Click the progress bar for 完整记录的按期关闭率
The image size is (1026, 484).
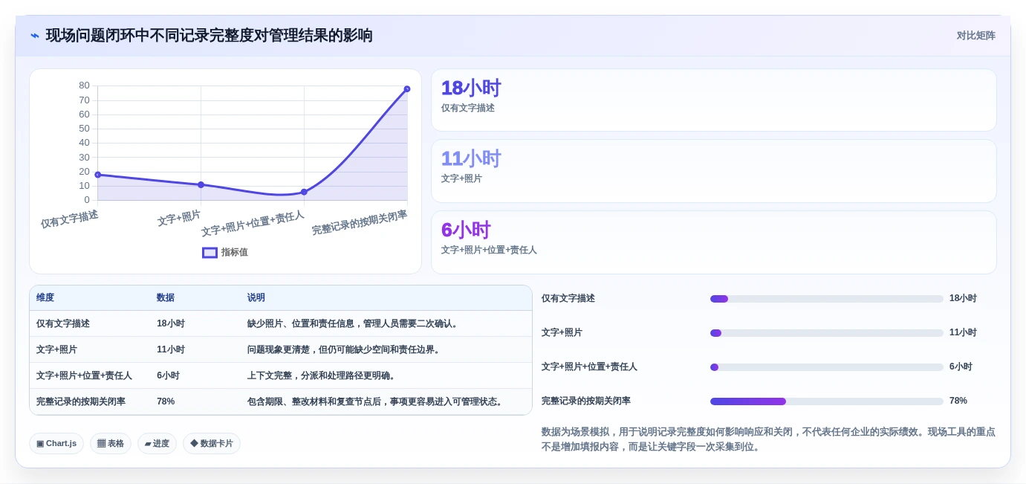[x=827, y=401]
